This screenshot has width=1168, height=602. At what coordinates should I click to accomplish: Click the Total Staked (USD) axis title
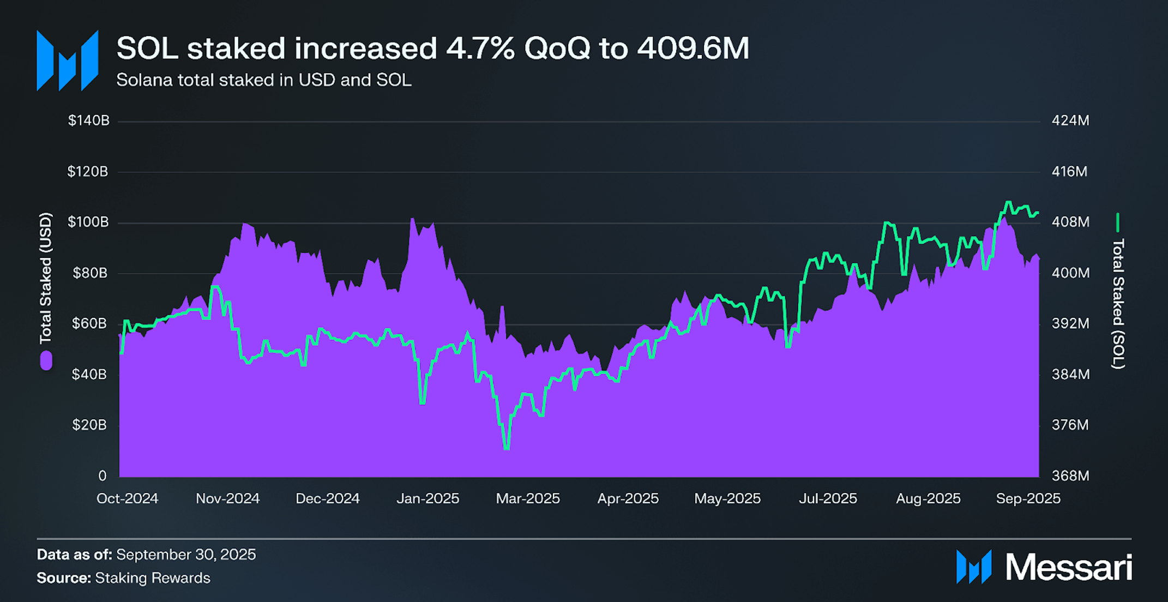[x=46, y=278]
